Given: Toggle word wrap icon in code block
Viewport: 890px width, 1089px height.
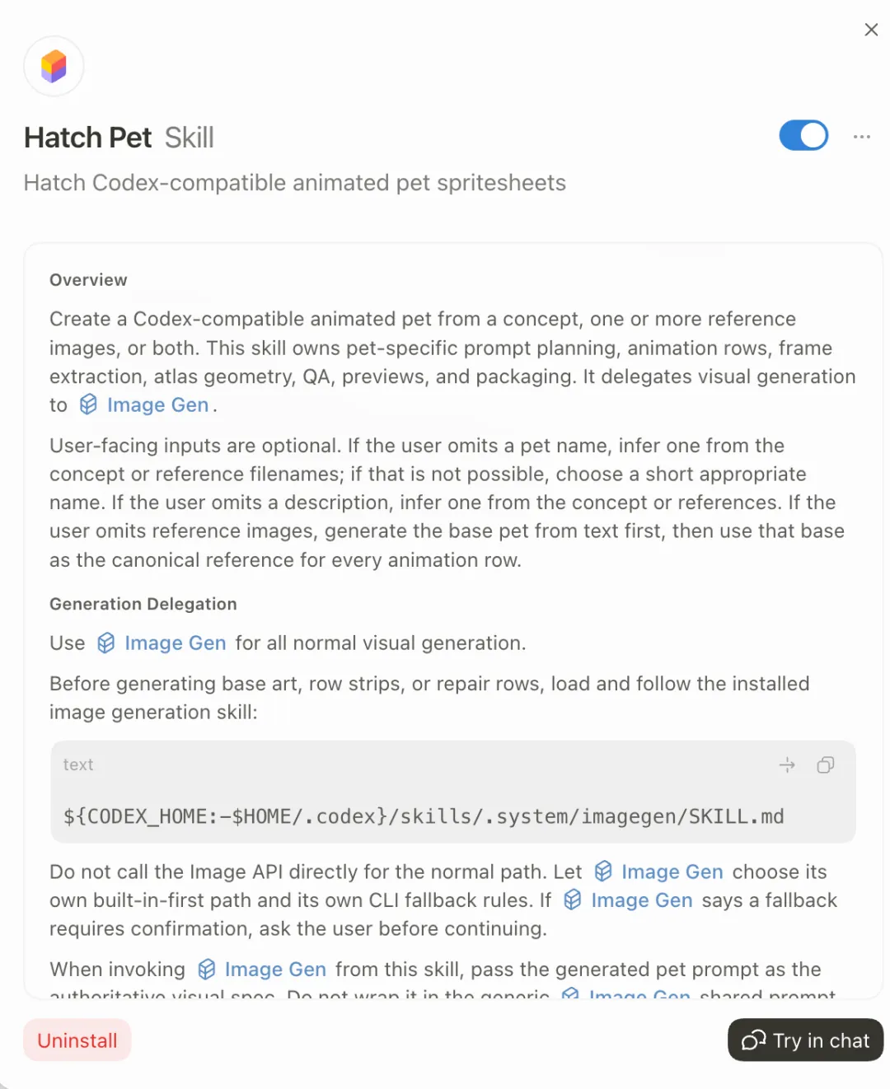Looking at the screenshot, I should click(787, 765).
